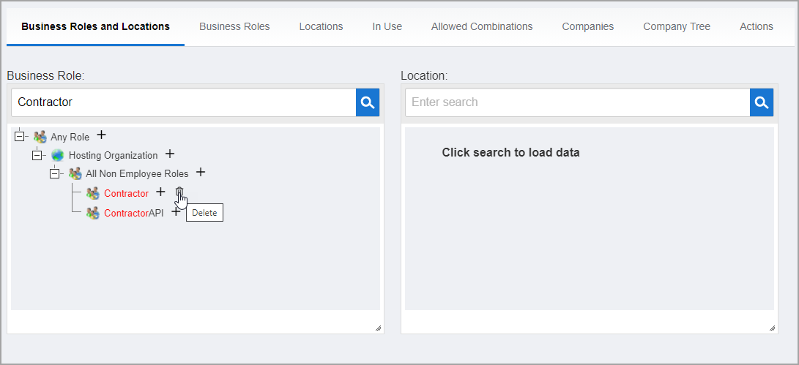This screenshot has height=365, width=799.
Task: Switch to the Business Roles tab
Action: [x=234, y=26]
